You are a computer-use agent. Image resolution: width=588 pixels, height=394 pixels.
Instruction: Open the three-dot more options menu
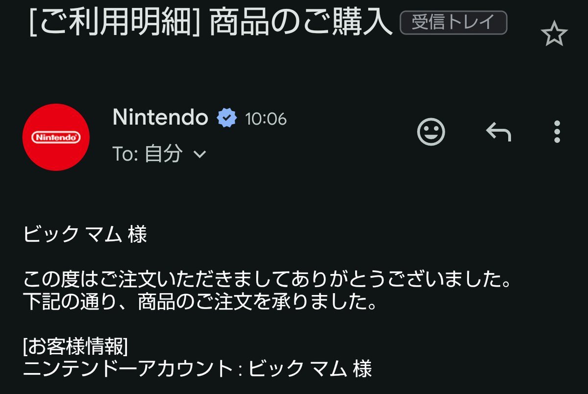coord(557,131)
